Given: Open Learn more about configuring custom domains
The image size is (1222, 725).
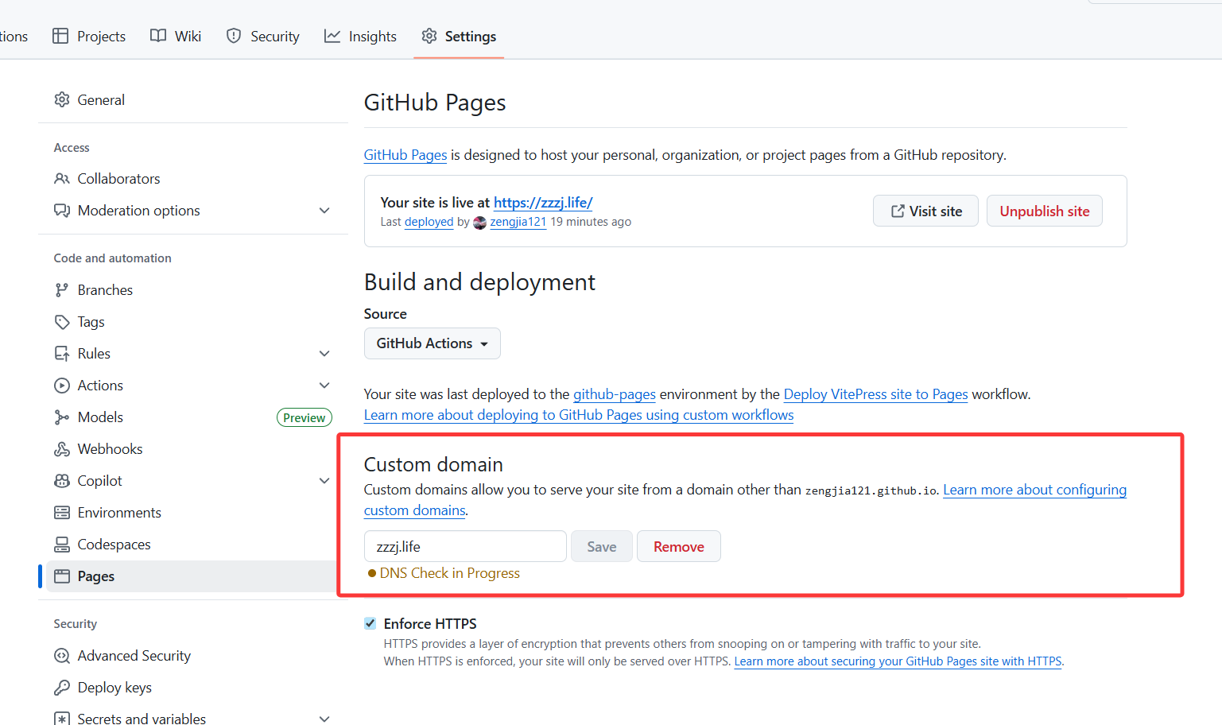Looking at the screenshot, I should (1034, 490).
